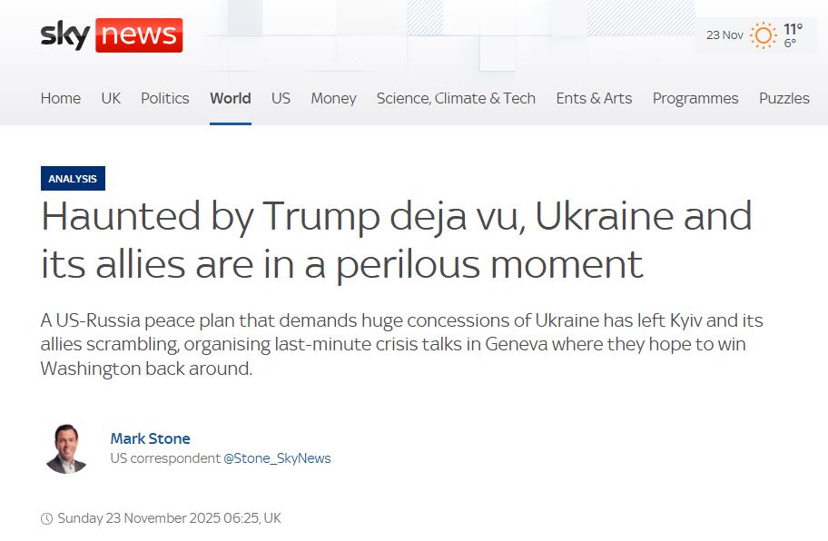
Task: Navigate to the Politics section
Action: (x=165, y=98)
